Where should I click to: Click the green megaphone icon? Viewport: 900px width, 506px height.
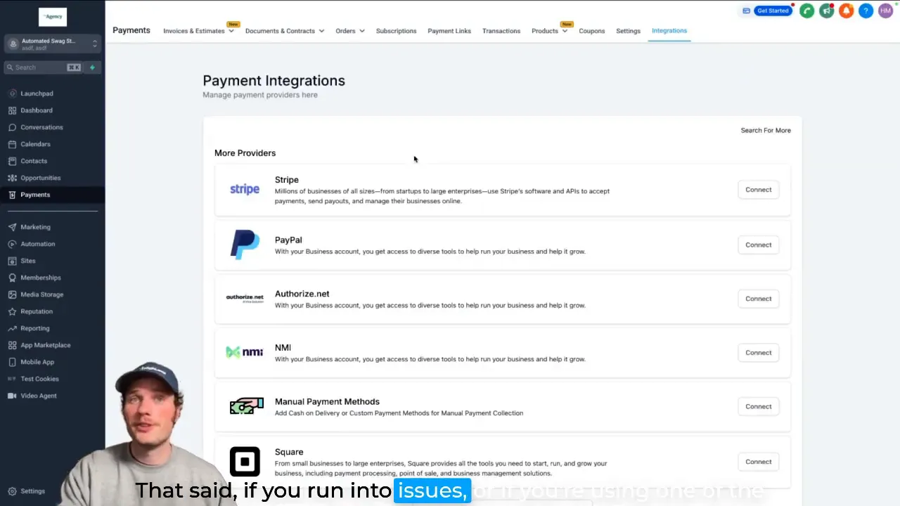pos(826,11)
